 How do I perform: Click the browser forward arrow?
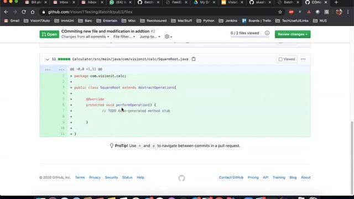15,12
